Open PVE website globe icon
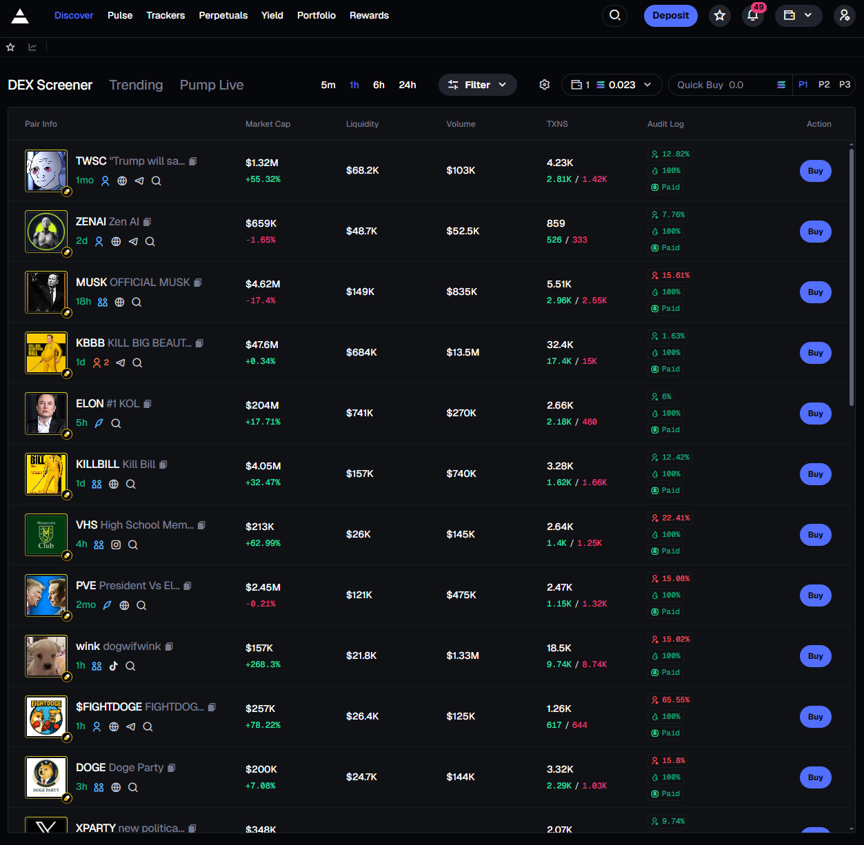 [x=124, y=605]
